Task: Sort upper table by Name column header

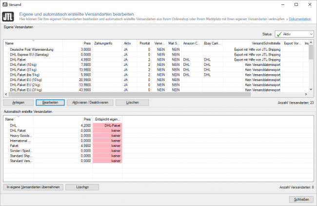Action: click(x=33, y=43)
